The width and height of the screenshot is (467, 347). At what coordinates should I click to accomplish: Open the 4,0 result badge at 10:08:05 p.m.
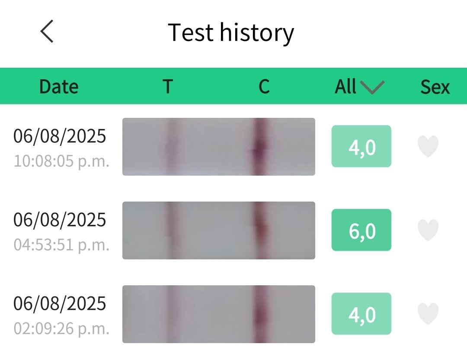(361, 146)
